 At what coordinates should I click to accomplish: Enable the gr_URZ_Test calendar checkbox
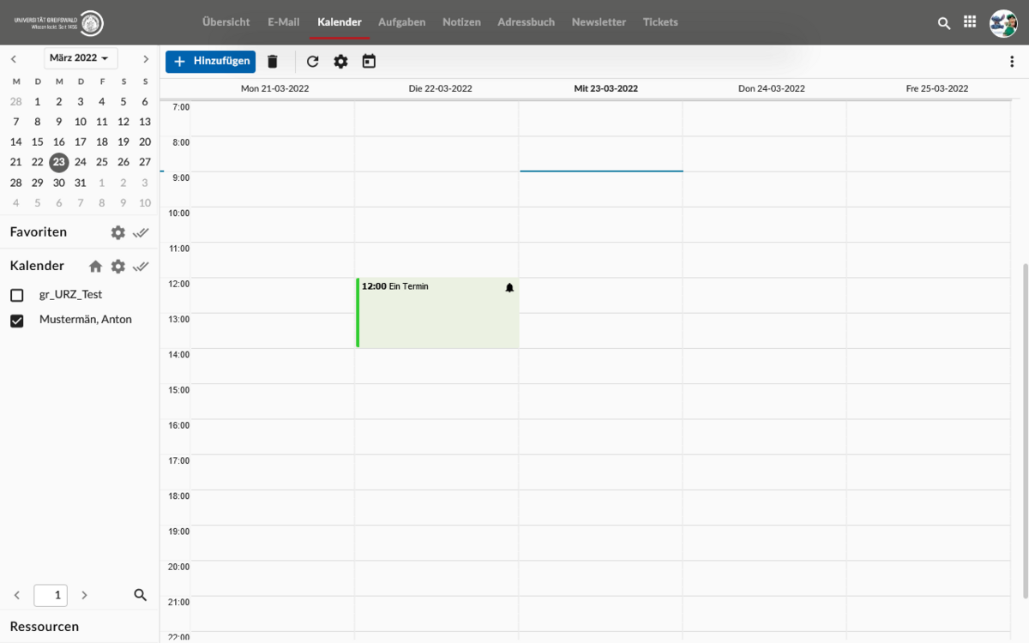[17, 295]
